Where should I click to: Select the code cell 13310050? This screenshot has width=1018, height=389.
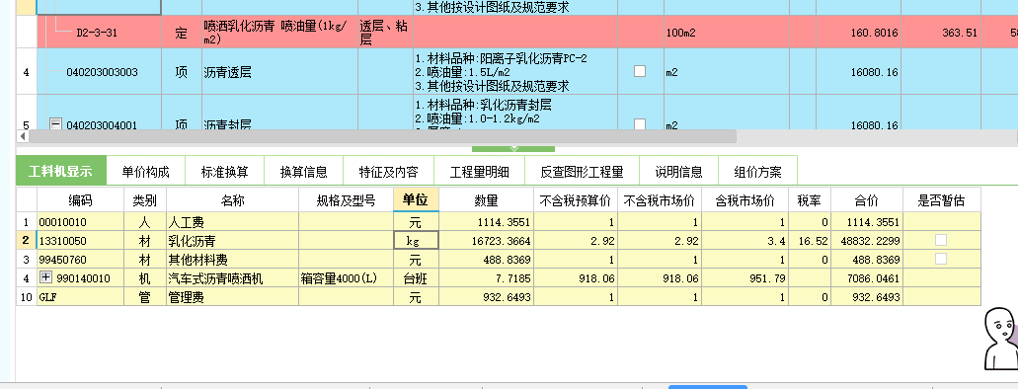81,241
